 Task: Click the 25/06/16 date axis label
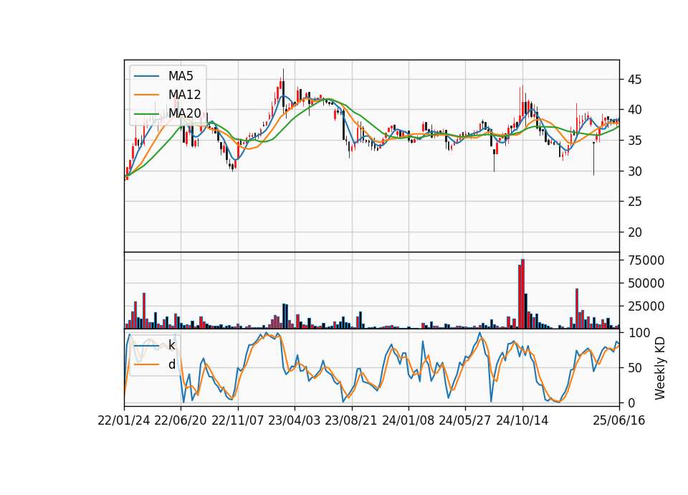tap(619, 420)
